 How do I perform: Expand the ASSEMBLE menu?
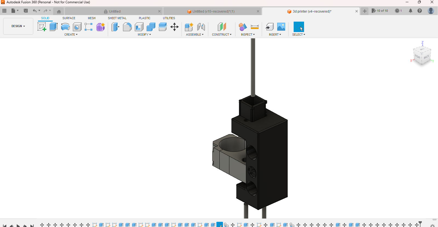click(x=195, y=35)
